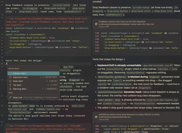
Task: Click the drop-book-into chip in preview paragraph
Action: pos(163,11)
